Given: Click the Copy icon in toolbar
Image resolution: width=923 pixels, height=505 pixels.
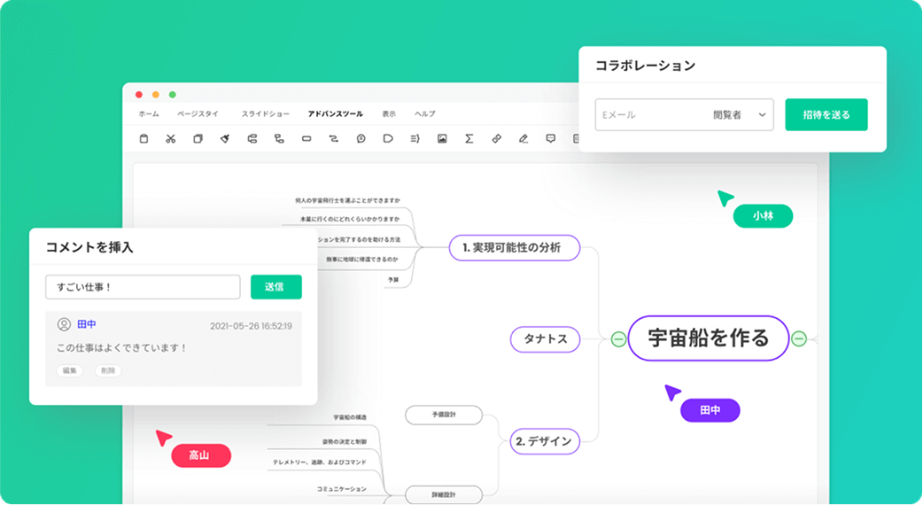Looking at the screenshot, I should tap(198, 138).
